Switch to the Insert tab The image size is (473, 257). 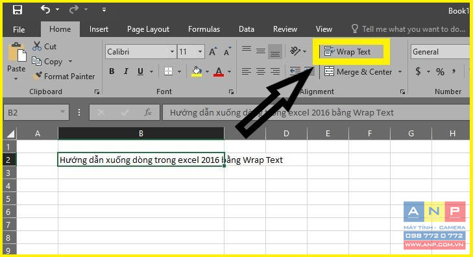(99, 29)
